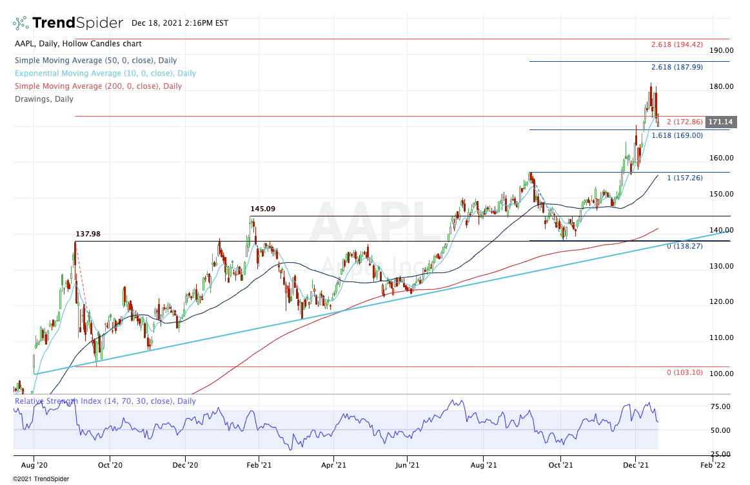Viewport: 750px width, 485px height.
Task: Select the Exponential Moving Average (10) legend entry
Action: 105,73
